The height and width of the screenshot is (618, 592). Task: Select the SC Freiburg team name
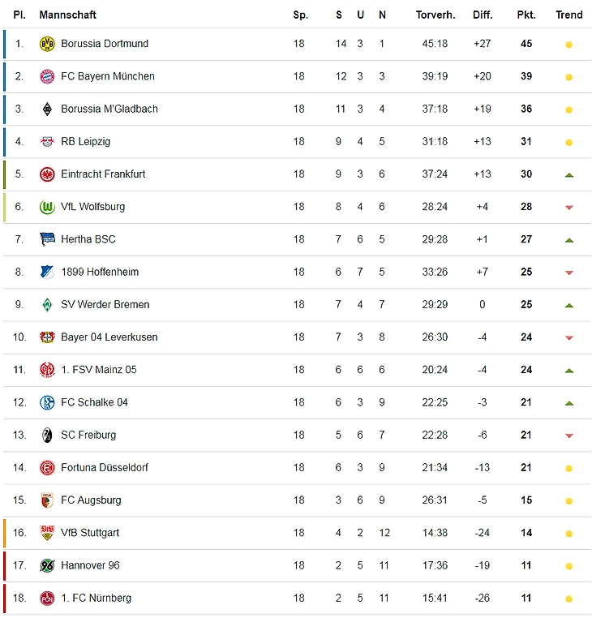(x=88, y=435)
